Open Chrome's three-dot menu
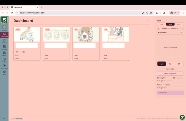 (183, 13)
